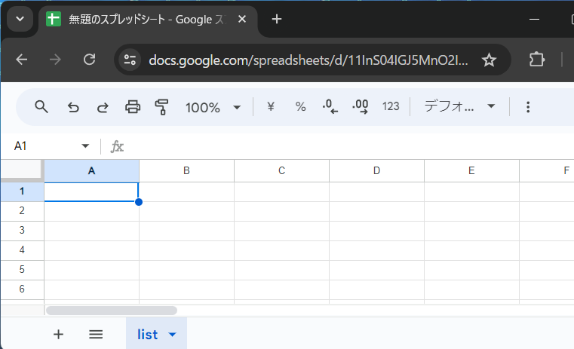Open the デフォ font dropdown

[459, 106]
